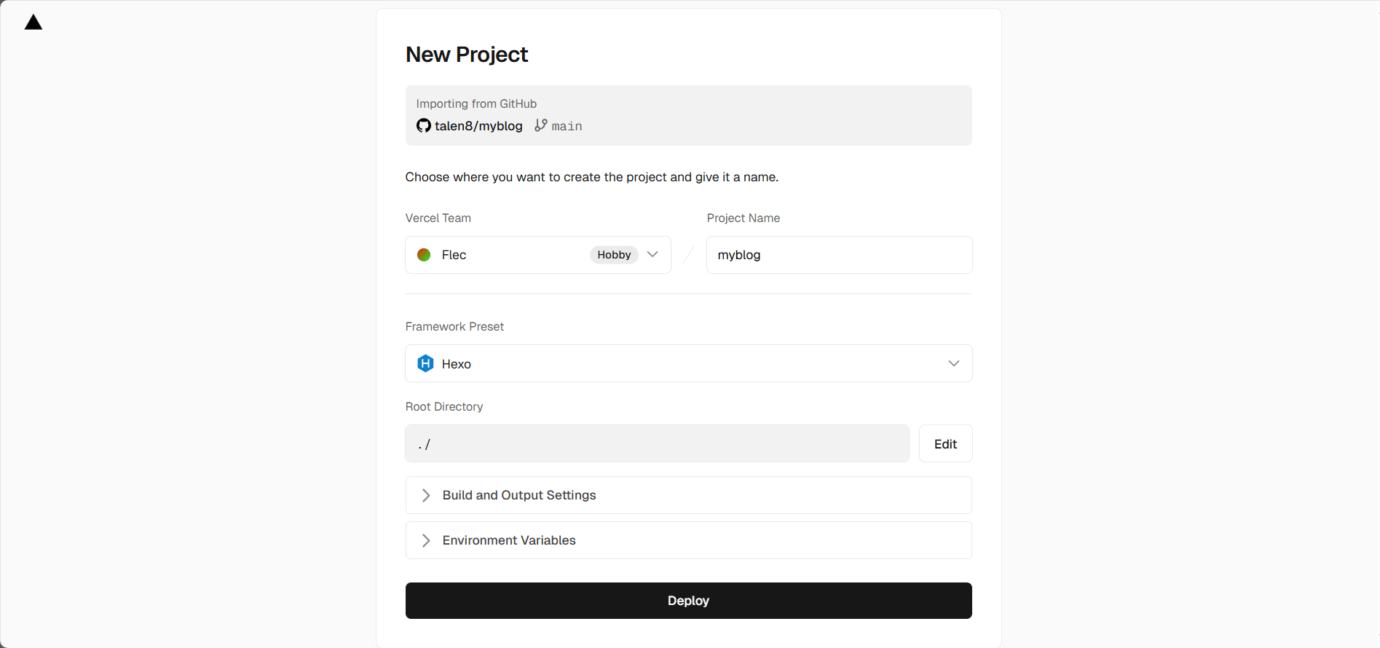Click Edit next to Root Directory
The height and width of the screenshot is (648, 1380).
[x=945, y=443]
